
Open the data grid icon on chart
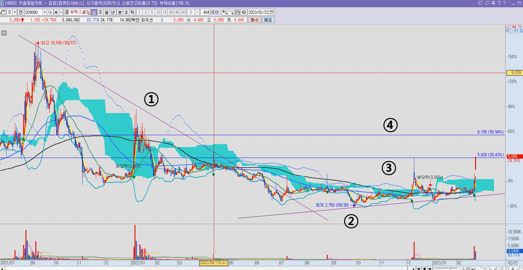point(4,33)
